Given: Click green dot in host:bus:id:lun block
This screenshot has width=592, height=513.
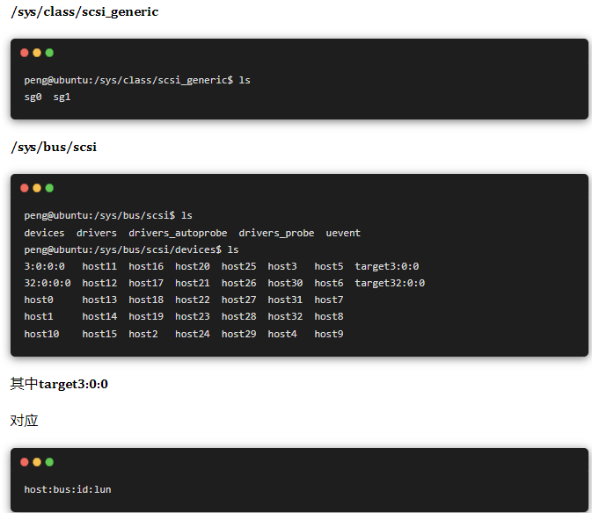Looking at the screenshot, I should click(x=49, y=462).
